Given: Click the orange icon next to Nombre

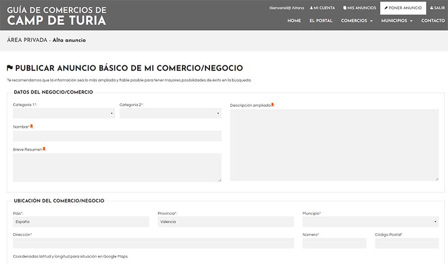Looking at the screenshot, I should (x=32, y=126).
